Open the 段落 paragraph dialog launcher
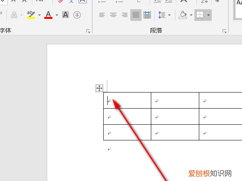Image resolution: width=242 pixels, height=181 pixels. click(224, 31)
